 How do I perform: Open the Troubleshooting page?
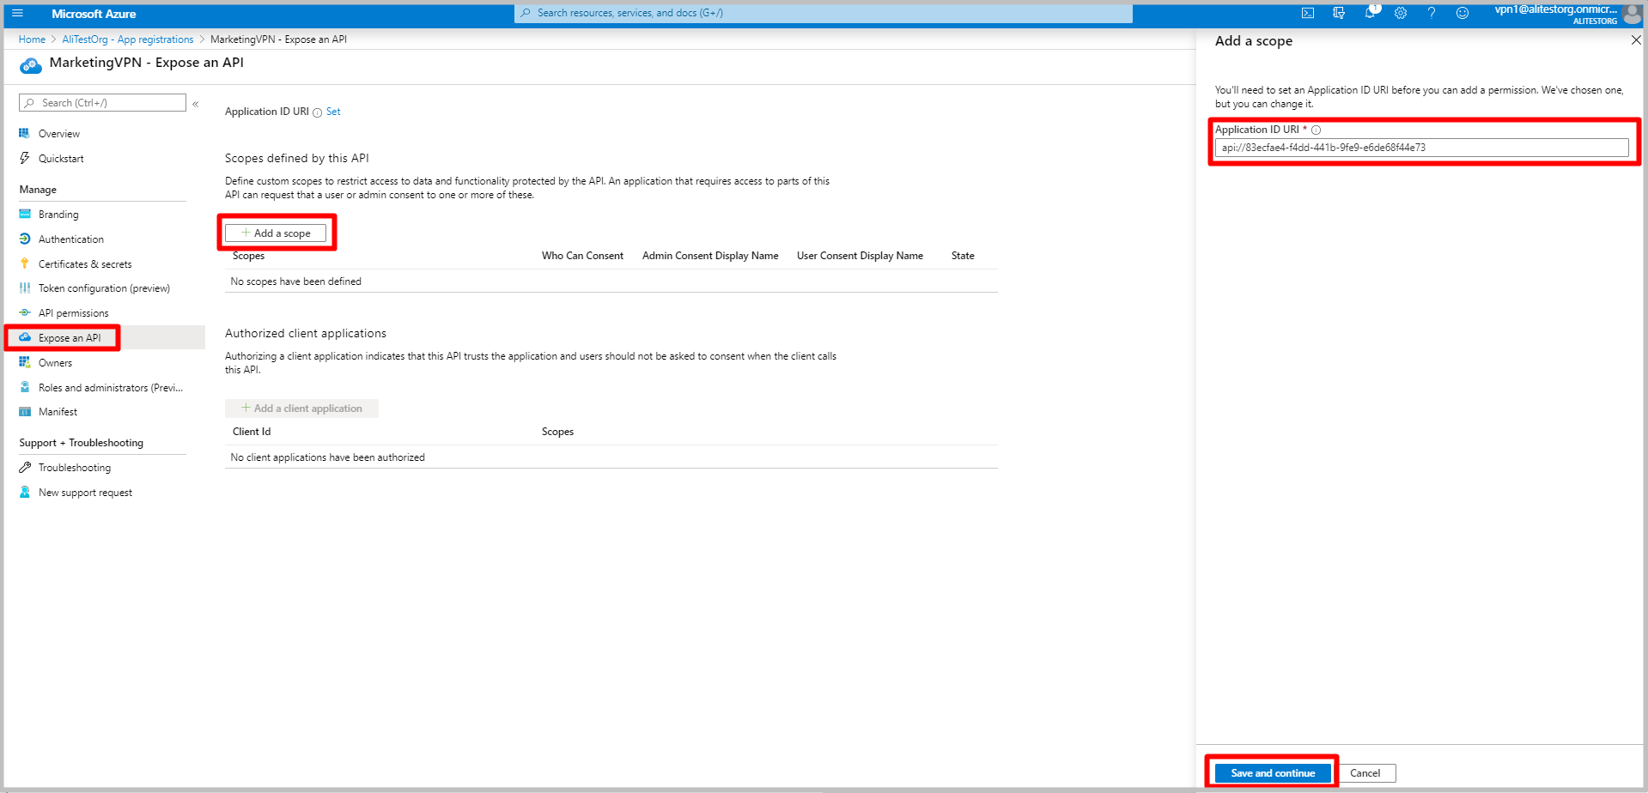tap(75, 468)
